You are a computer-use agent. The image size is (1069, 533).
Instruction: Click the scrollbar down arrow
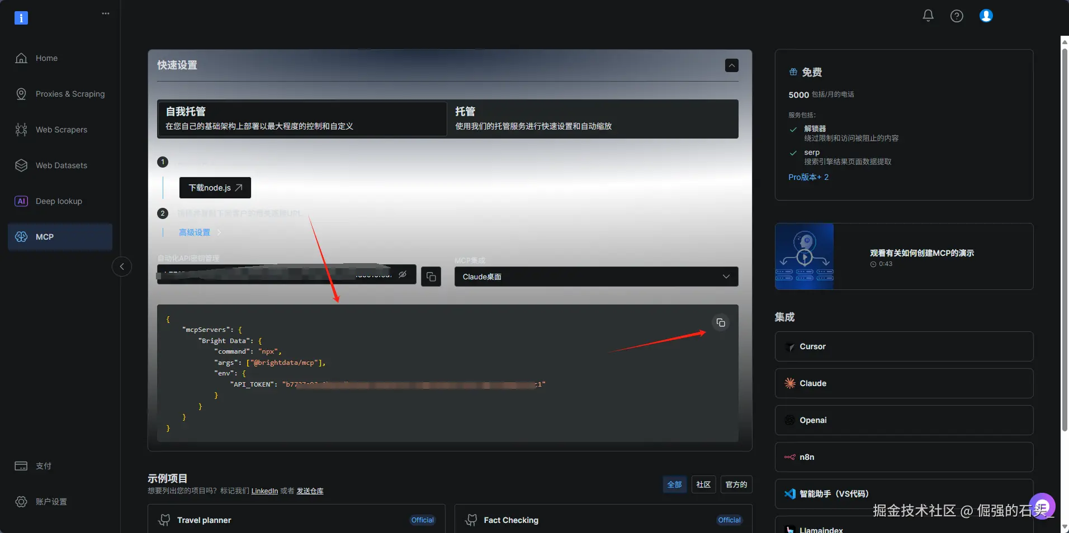pyautogui.click(x=1065, y=527)
